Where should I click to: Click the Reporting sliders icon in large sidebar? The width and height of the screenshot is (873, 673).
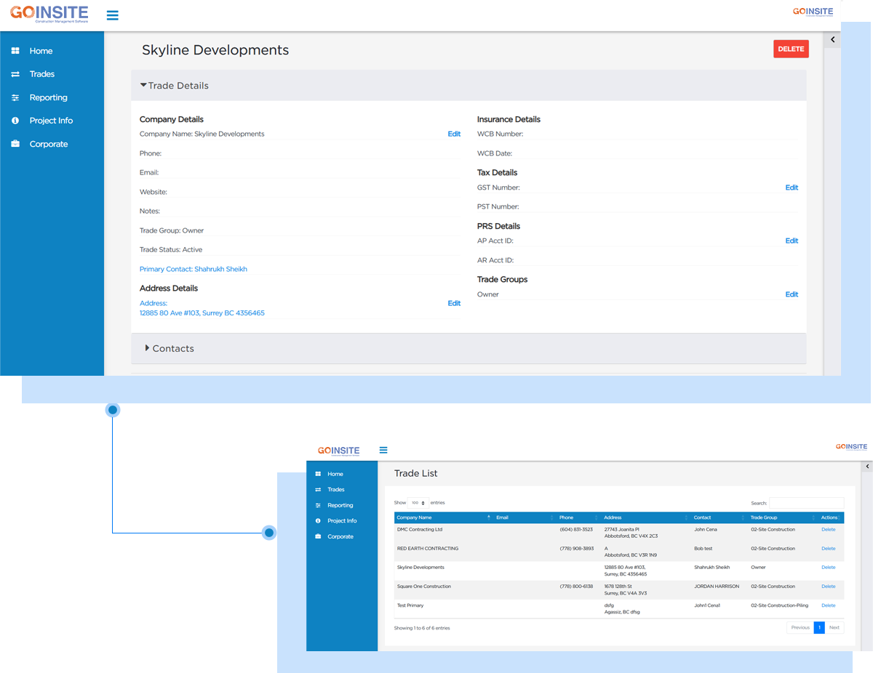pos(15,97)
